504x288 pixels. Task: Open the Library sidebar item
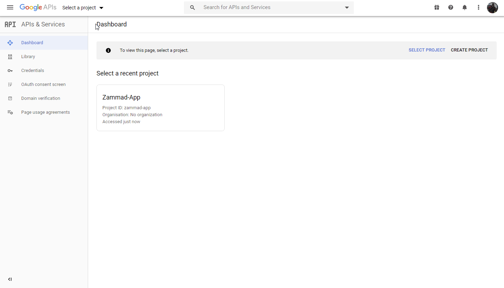tap(44, 57)
